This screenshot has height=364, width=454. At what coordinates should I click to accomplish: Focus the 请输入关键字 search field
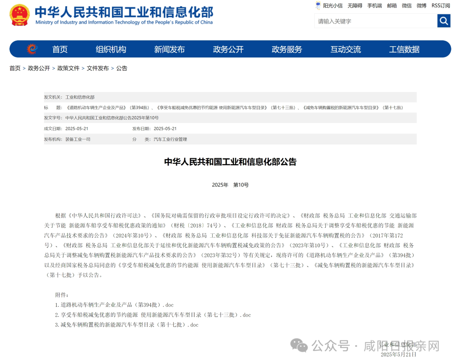[x=375, y=21]
